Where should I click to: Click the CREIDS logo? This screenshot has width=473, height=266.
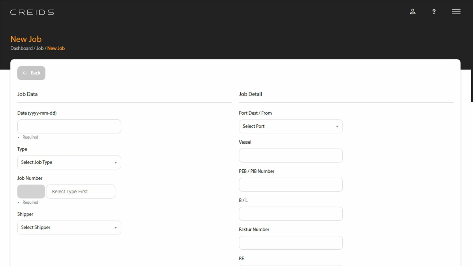pos(32,12)
